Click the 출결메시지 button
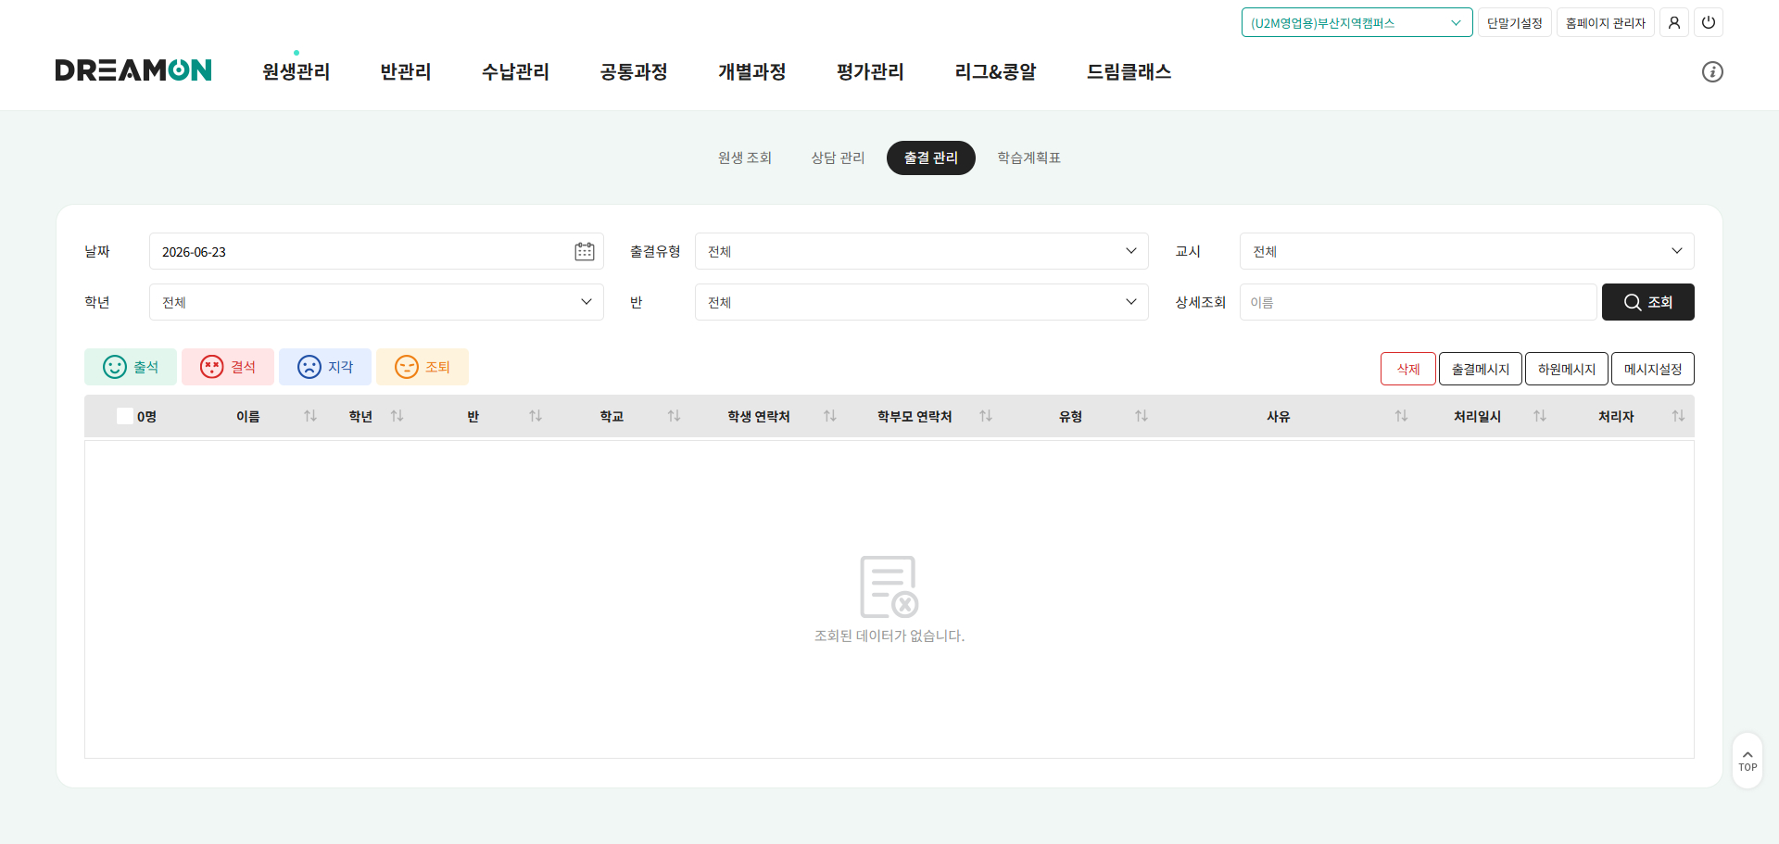Screen dimensions: 1779x844 [x=1481, y=369]
